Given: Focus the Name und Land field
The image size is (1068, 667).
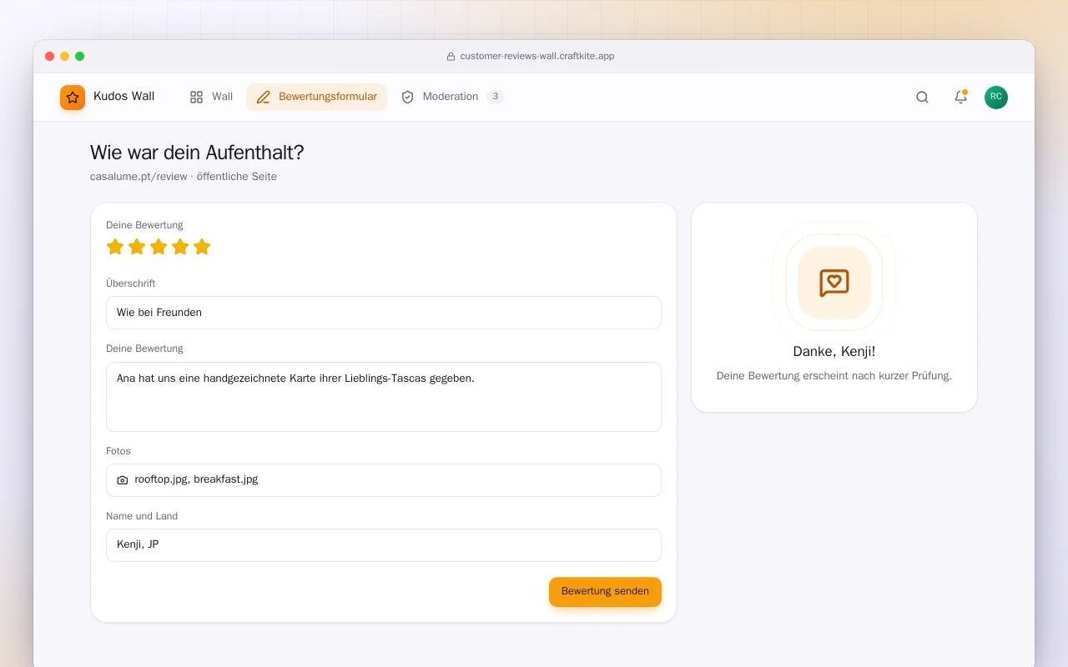Looking at the screenshot, I should [x=384, y=545].
